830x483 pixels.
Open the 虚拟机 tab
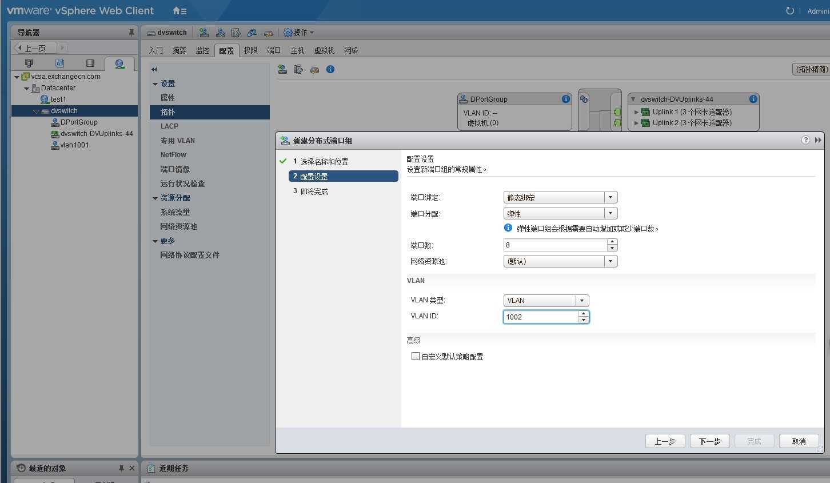(x=324, y=50)
